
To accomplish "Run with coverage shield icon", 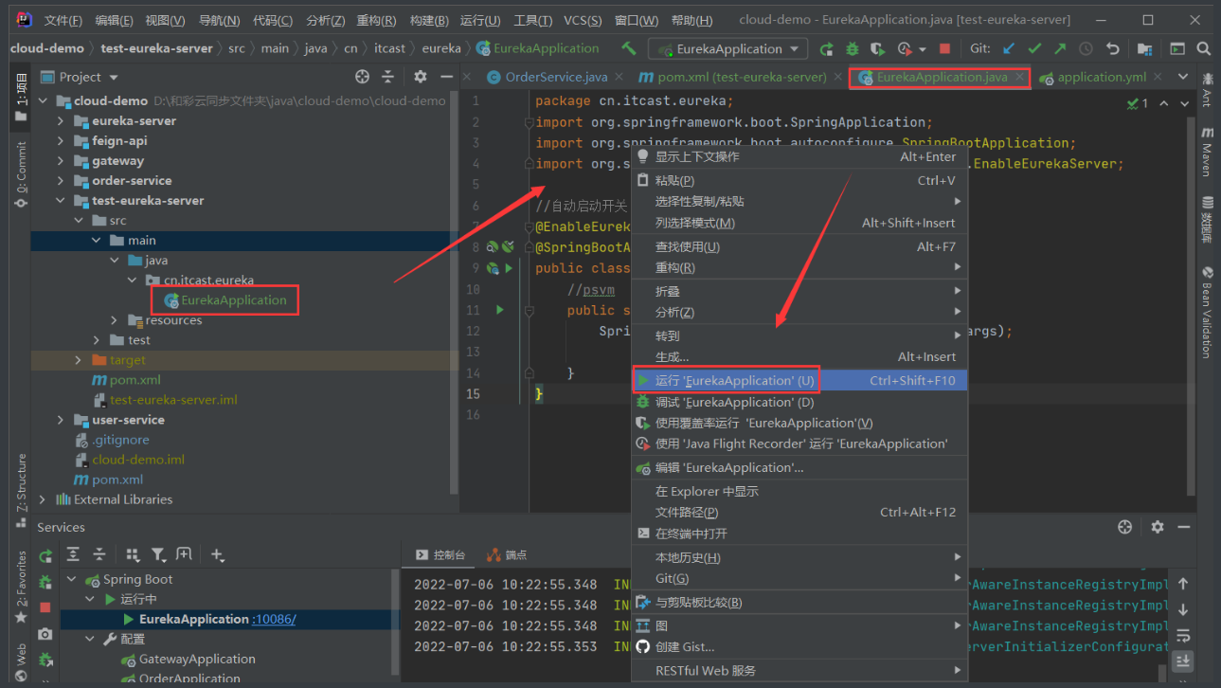I will [878, 48].
